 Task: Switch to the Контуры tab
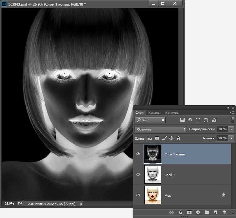pyautogui.click(x=172, y=113)
